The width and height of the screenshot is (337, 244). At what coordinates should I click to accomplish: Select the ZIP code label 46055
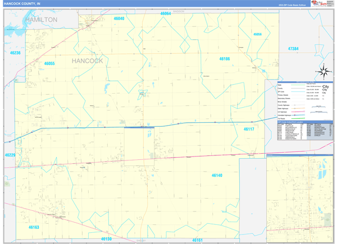(49, 63)
